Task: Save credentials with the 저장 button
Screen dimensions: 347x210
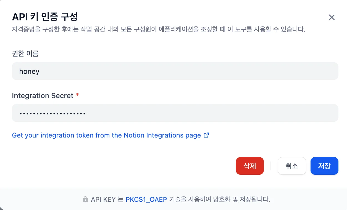Action: [x=324, y=166]
